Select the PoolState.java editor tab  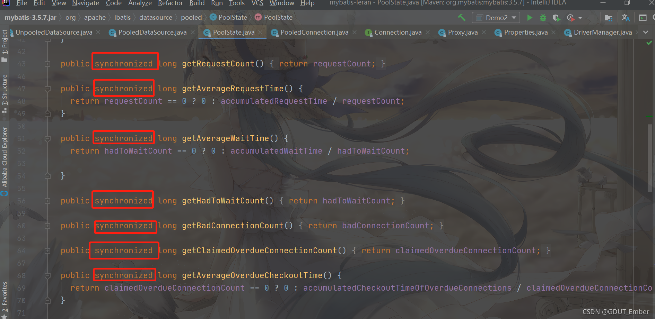click(x=233, y=32)
